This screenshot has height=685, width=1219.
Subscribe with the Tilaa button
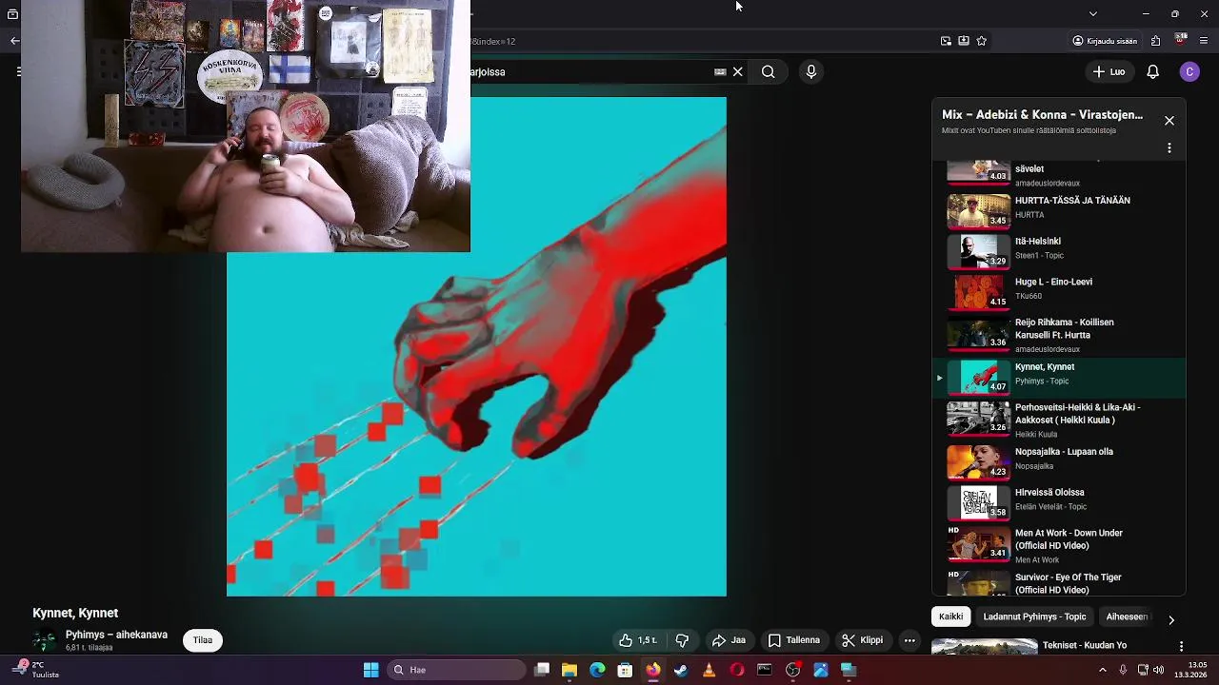pos(203,640)
